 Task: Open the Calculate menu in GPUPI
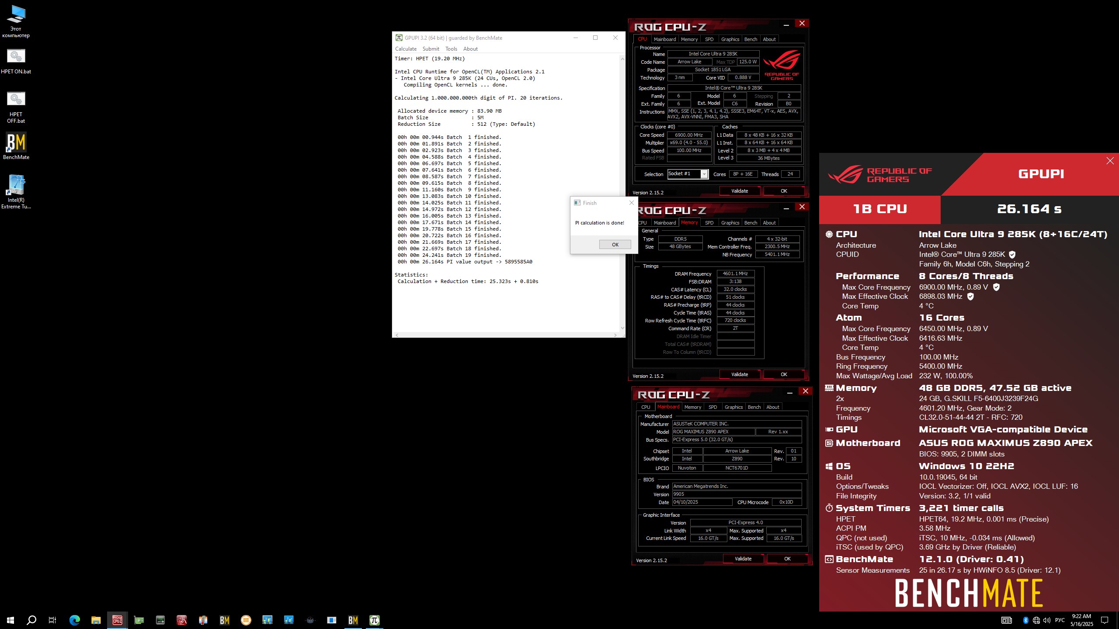[406, 49]
